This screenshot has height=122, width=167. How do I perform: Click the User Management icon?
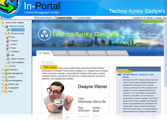pos(6,80)
